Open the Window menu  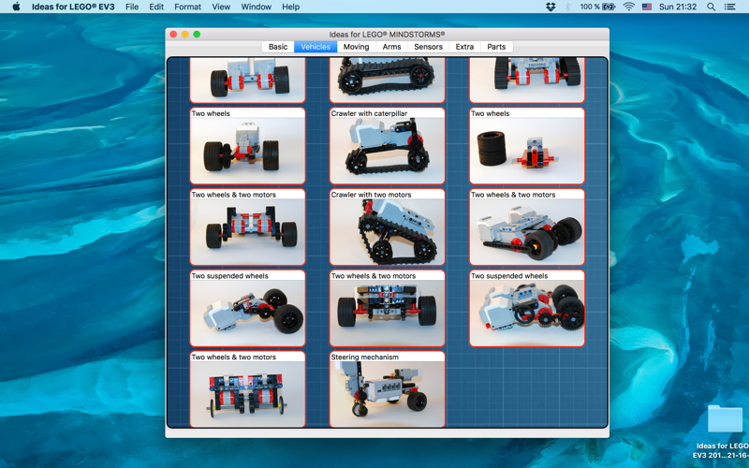click(x=256, y=7)
